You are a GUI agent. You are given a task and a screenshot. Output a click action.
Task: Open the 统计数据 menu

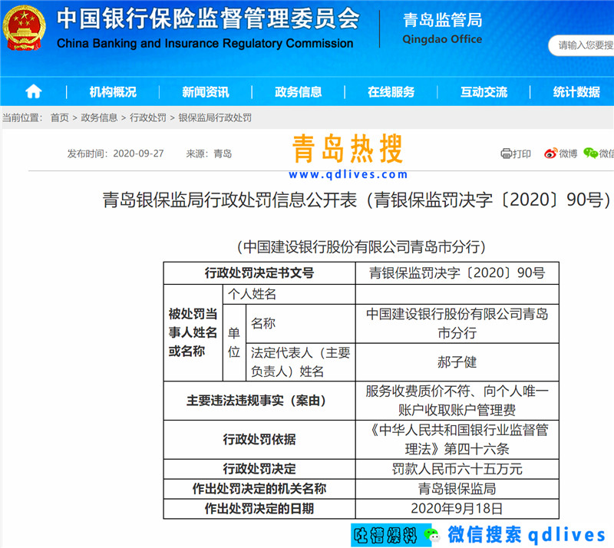[x=576, y=92]
